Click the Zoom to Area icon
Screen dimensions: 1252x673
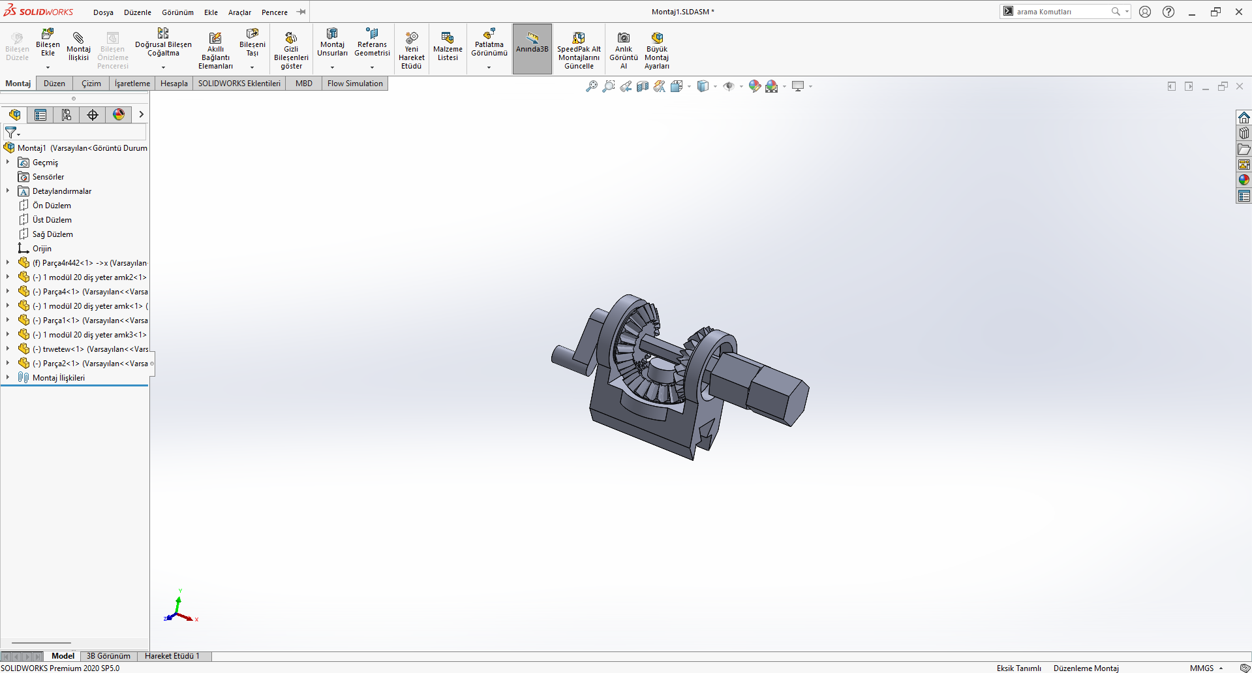609,86
